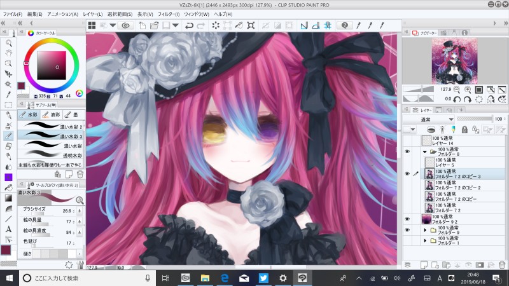Select the Text tool
Viewport: 509px width, 286px height.
[x=9, y=229]
